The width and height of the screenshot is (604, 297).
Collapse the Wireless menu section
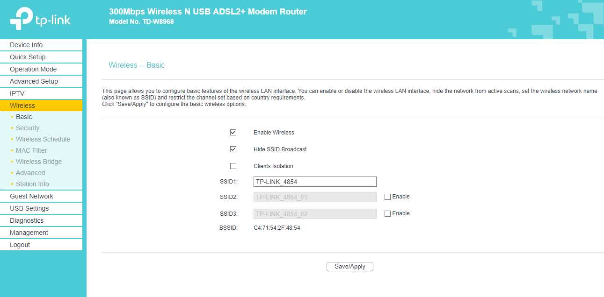pos(41,106)
